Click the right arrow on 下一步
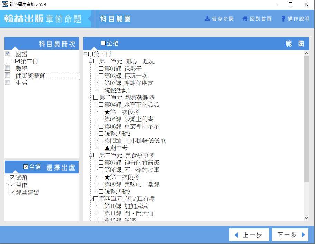The width and height of the screenshot is (315, 244). pyautogui.click(x=303, y=235)
